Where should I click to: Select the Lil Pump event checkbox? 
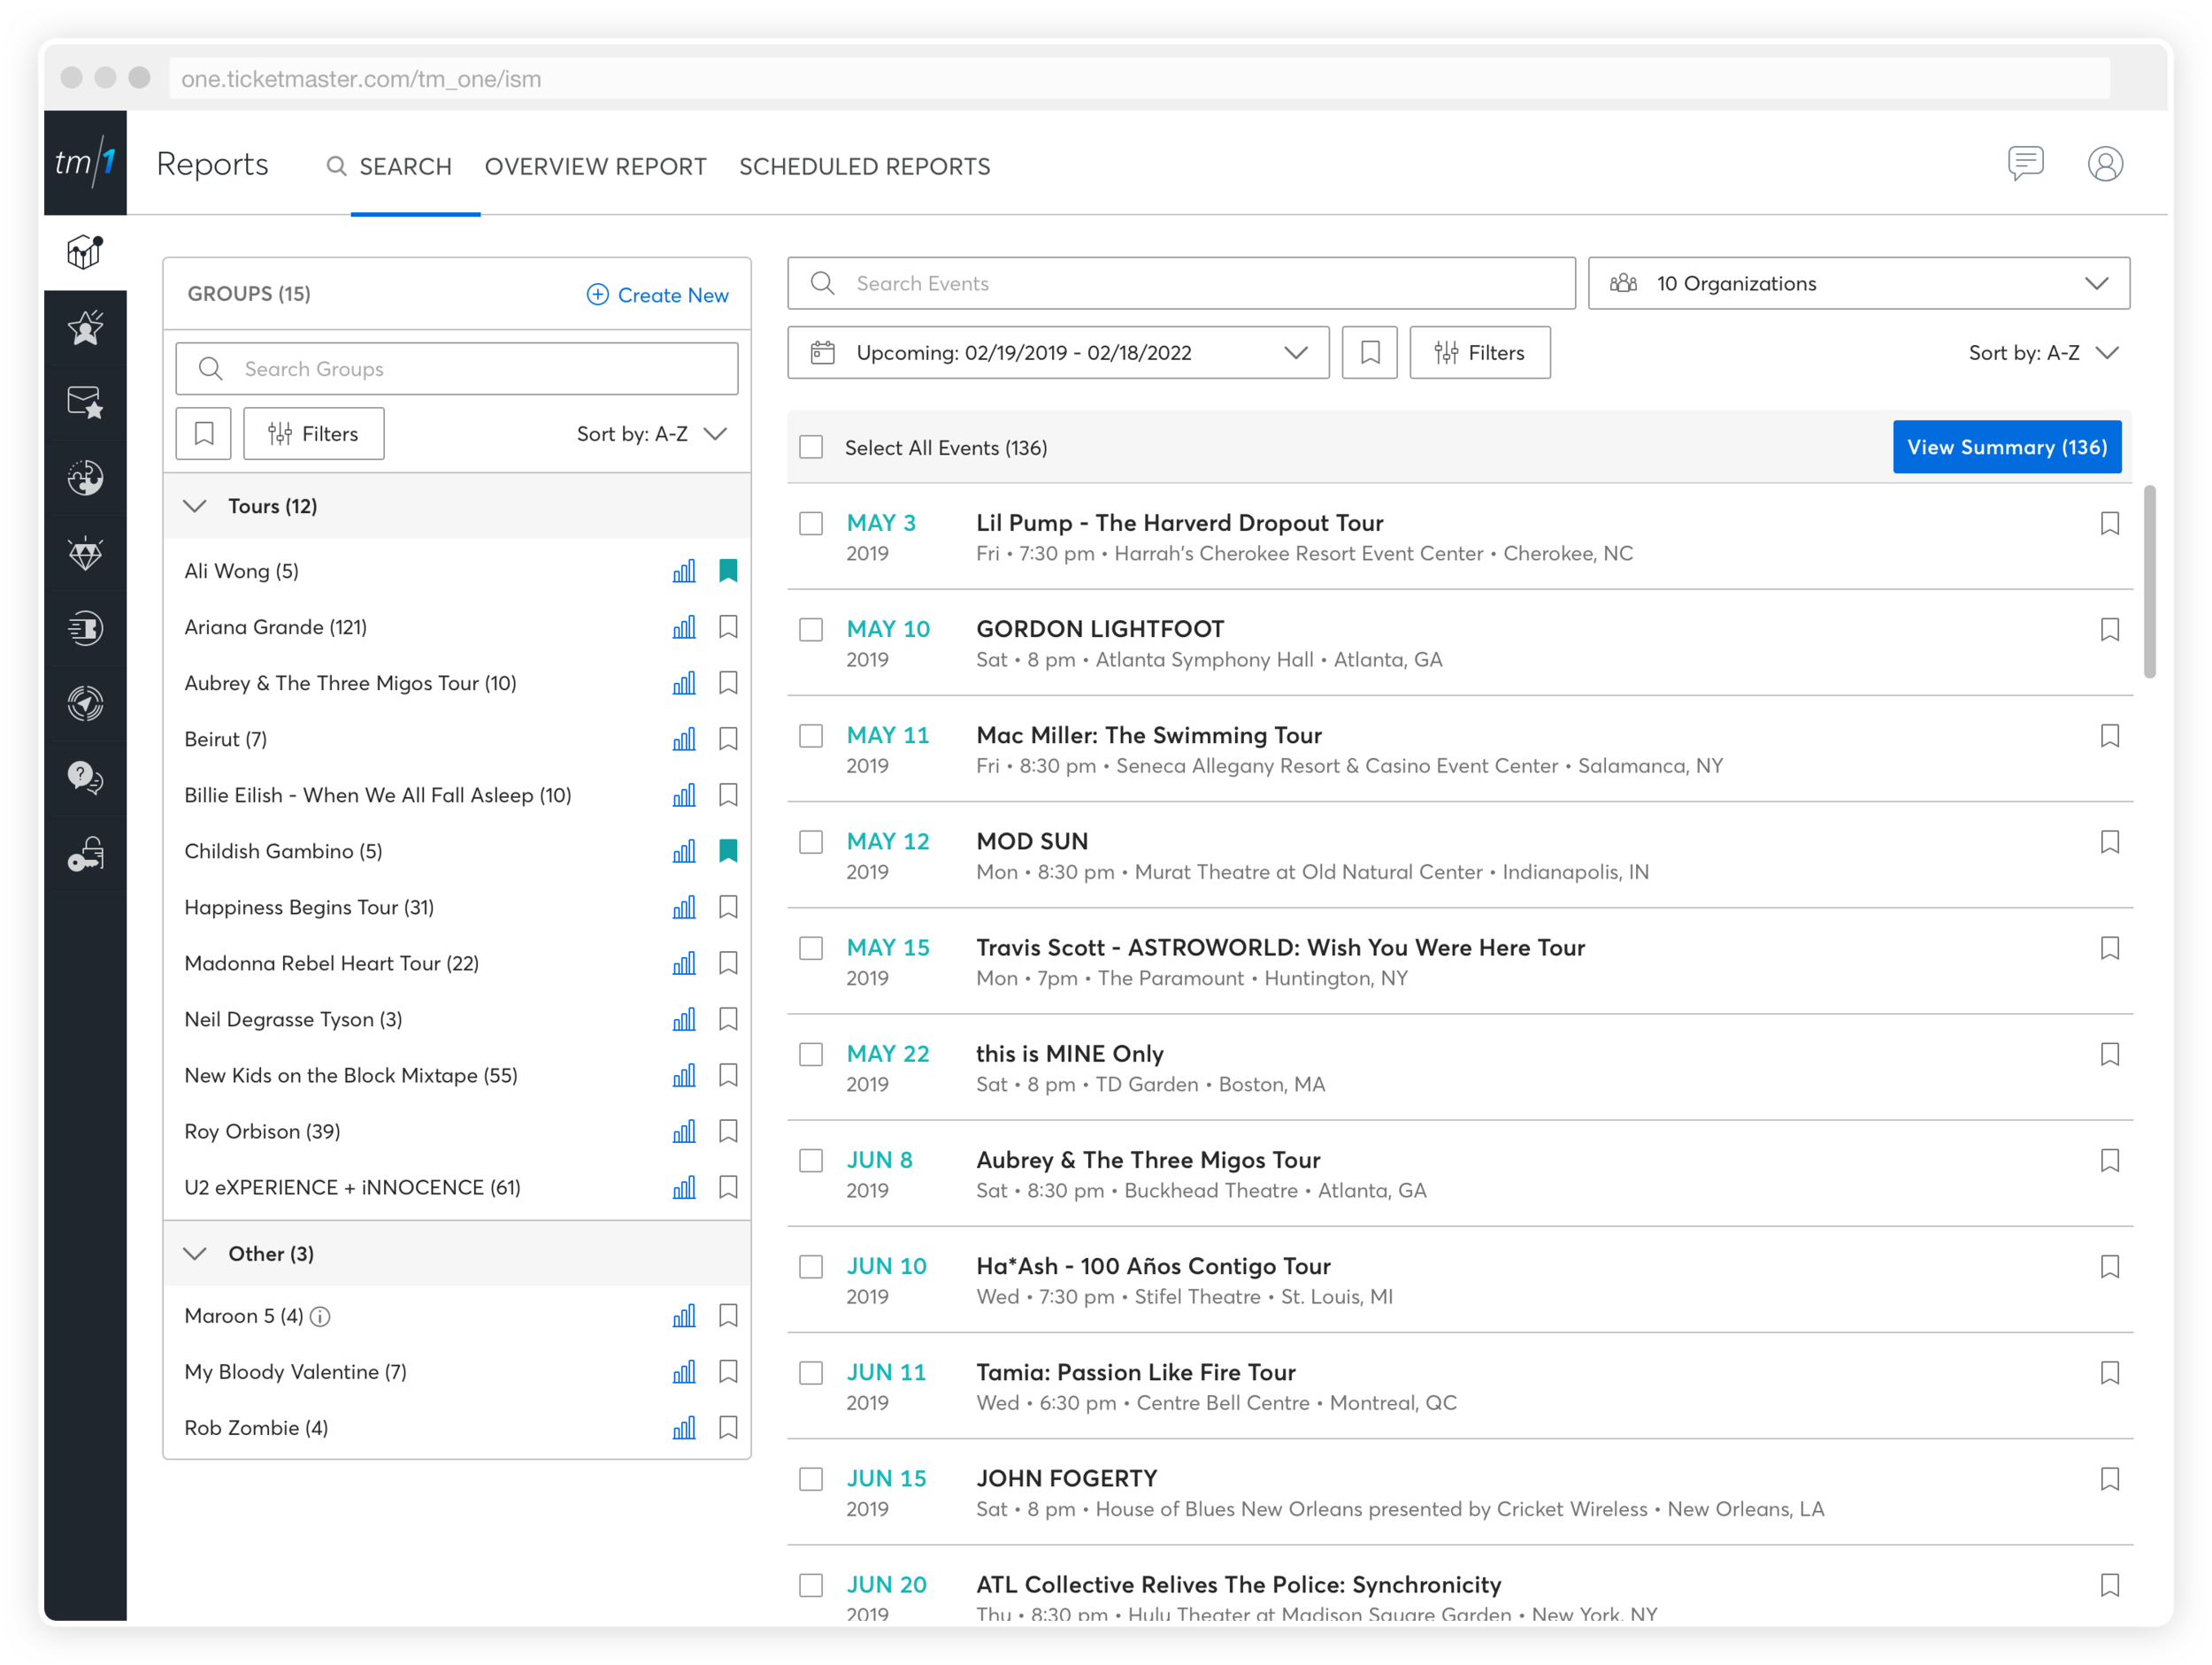tap(811, 524)
